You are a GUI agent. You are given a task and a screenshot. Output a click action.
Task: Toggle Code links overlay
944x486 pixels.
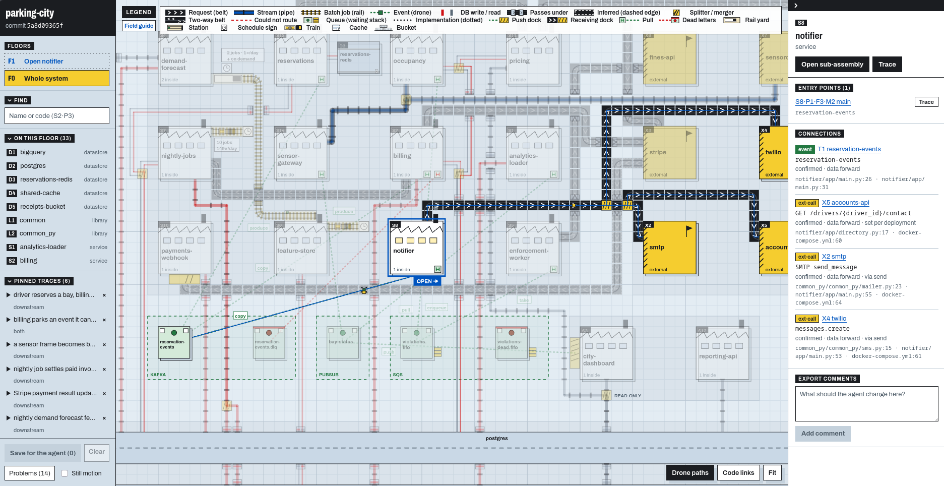coord(738,473)
